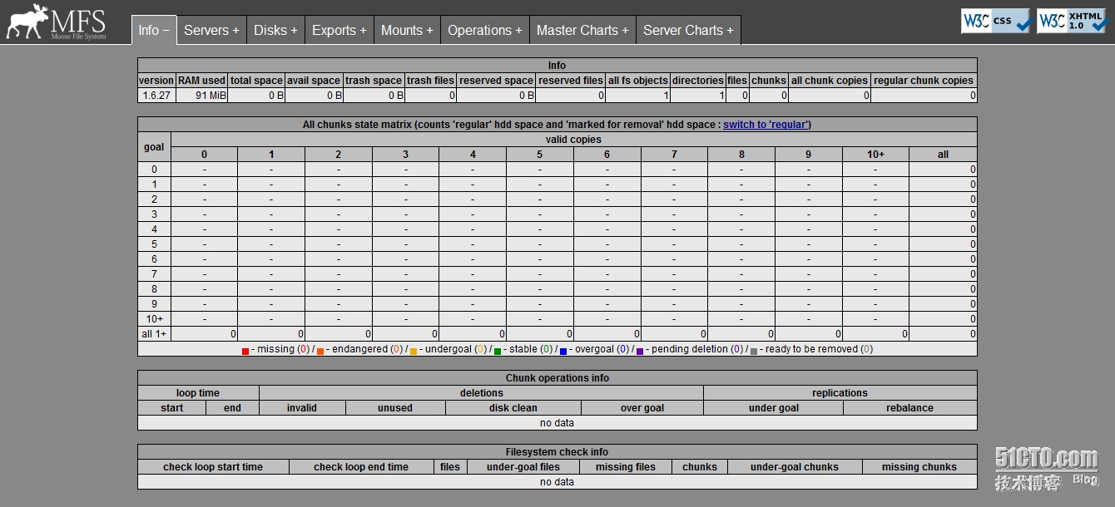Image resolution: width=1115 pixels, height=507 pixels.
Task: Click the "reserved space" column header
Action: 496,81
